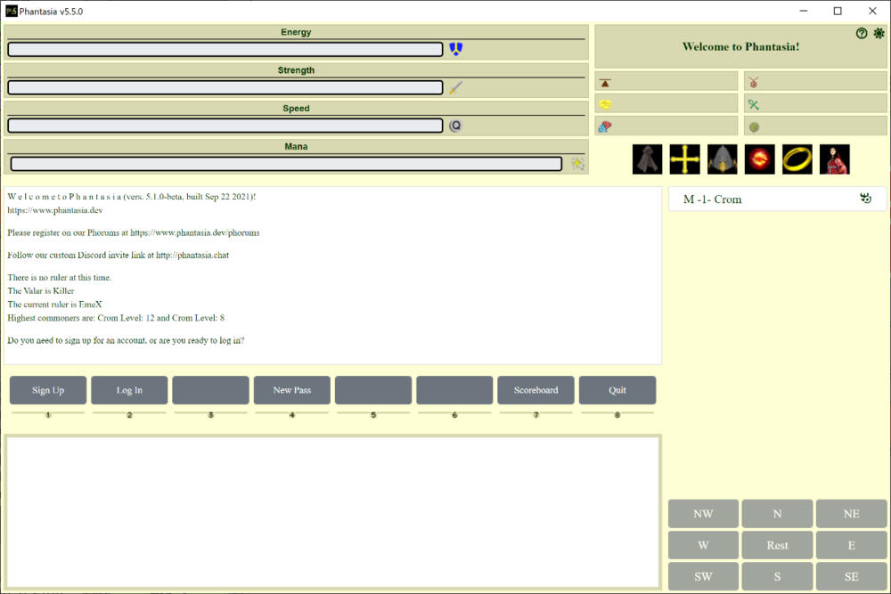Open settings via the gear icon
Viewport: 891px width, 594px height.
pos(879,34)
